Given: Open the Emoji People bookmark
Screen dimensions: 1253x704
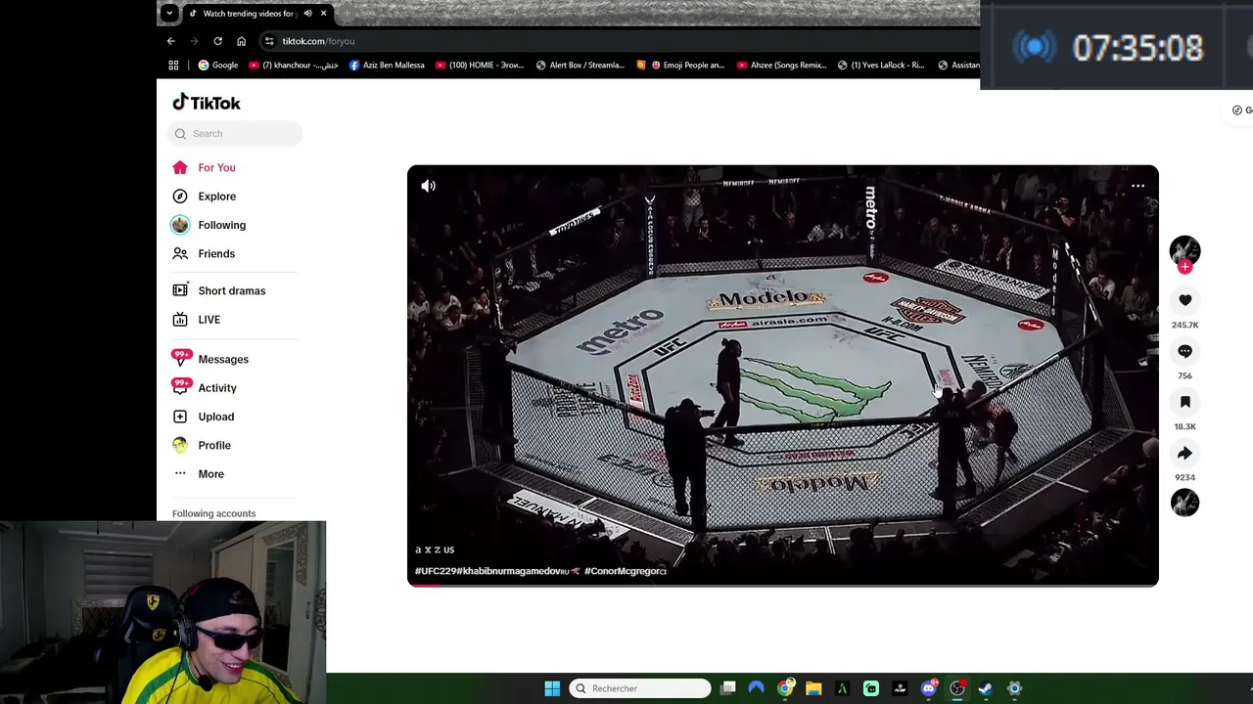Looking at the screenshot, I should [680, 66].
